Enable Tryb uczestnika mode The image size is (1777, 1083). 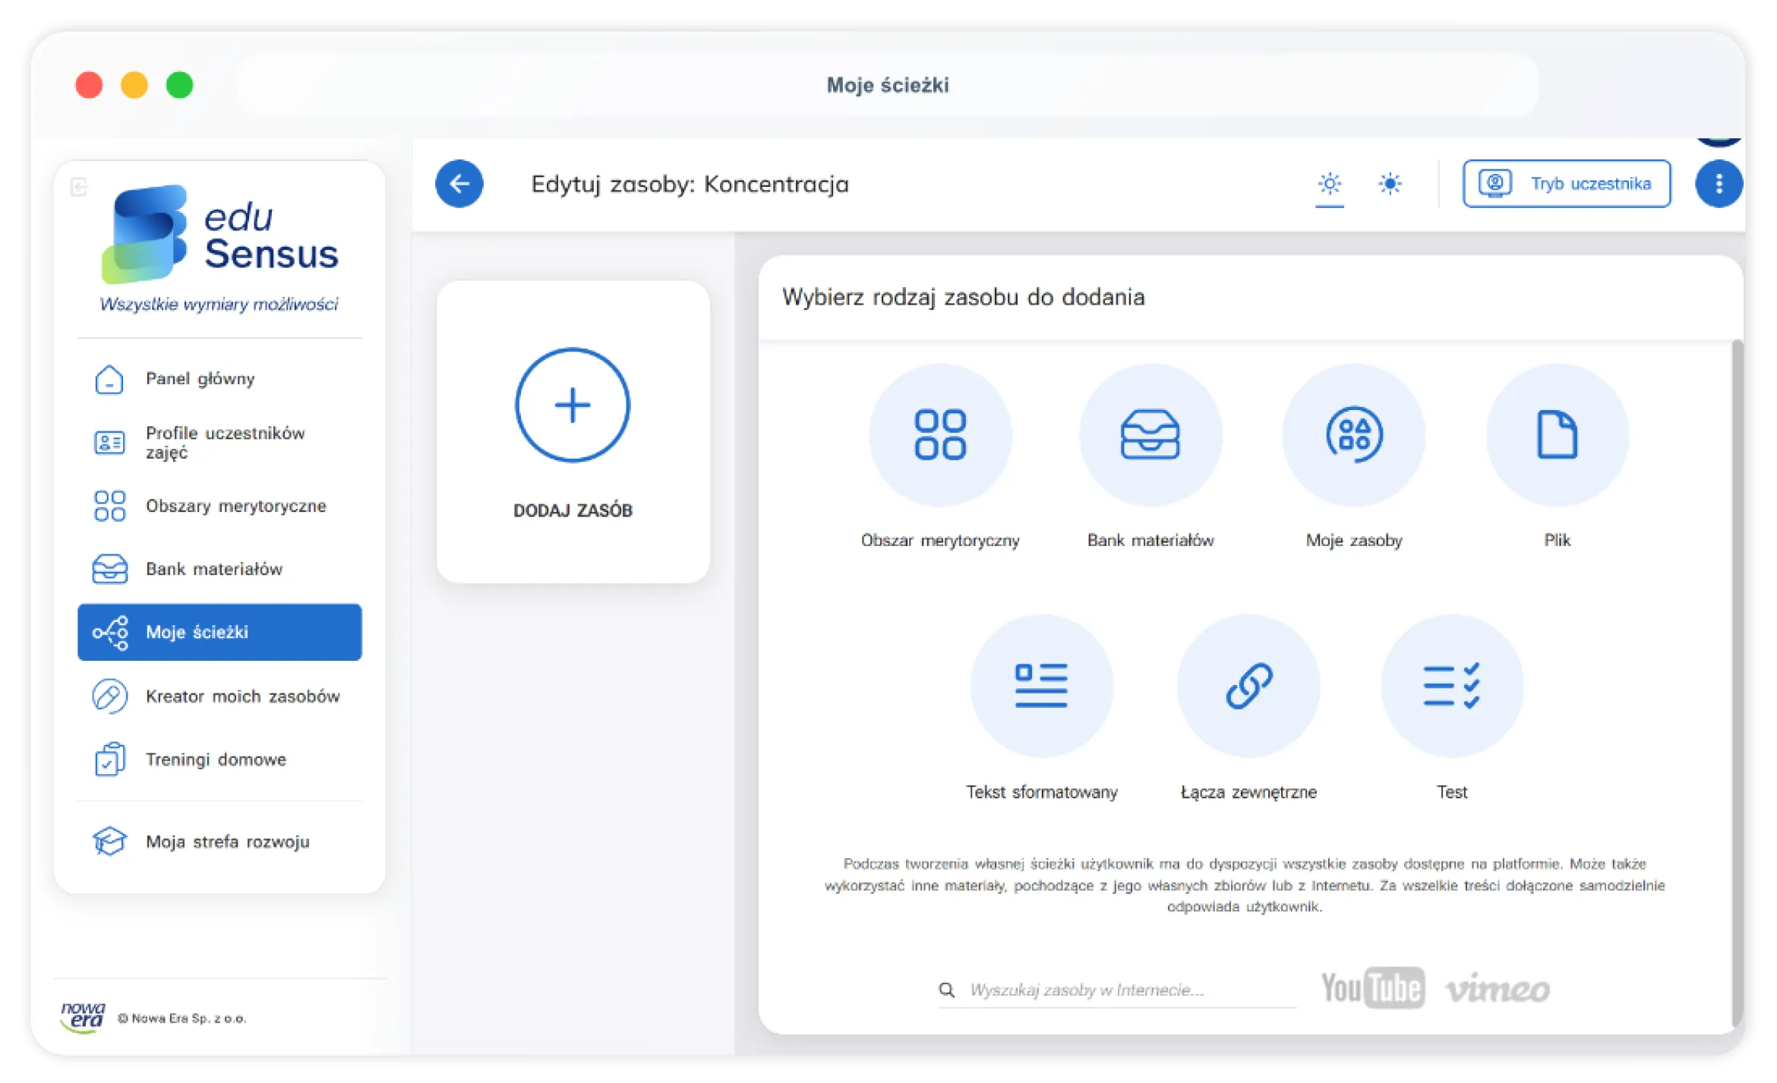(1567, 184)
